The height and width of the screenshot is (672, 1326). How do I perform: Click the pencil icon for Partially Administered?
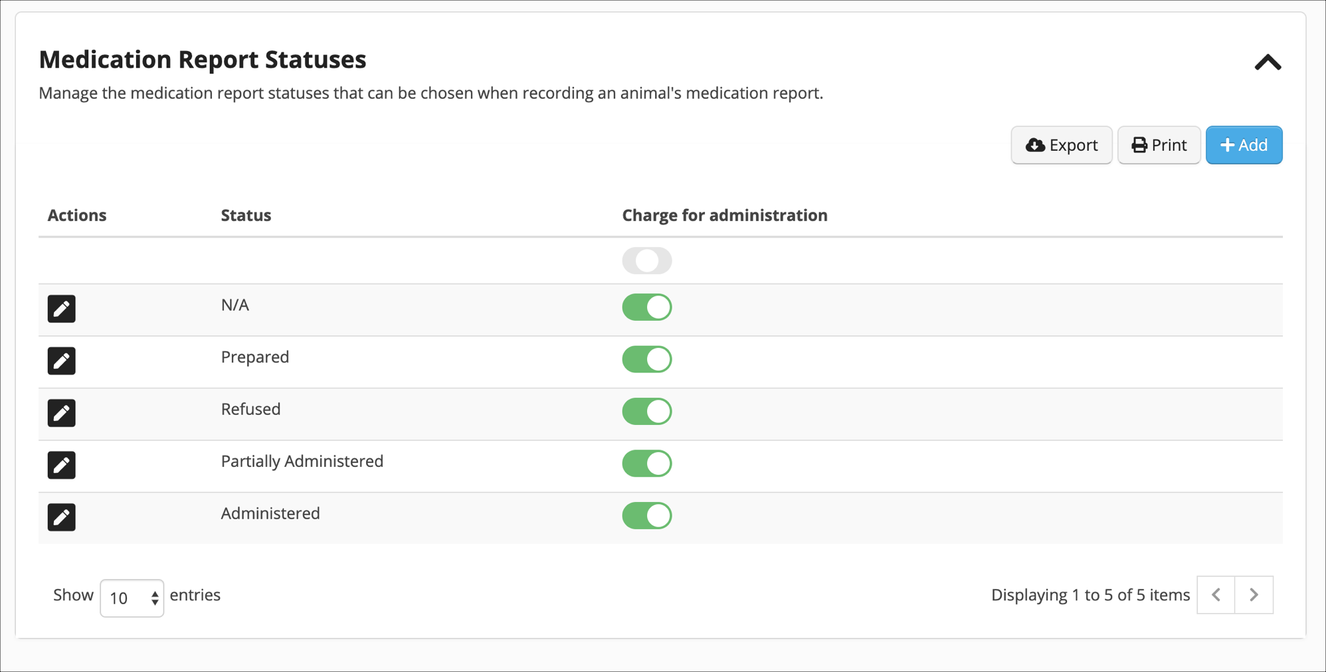(x=61, y=465)
